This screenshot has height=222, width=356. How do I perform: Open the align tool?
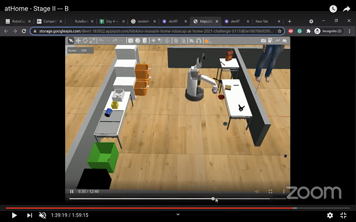pos(191,41)
